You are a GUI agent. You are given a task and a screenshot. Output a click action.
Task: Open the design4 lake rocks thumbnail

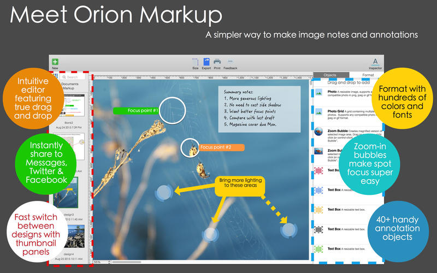click(x=74, y=236)
